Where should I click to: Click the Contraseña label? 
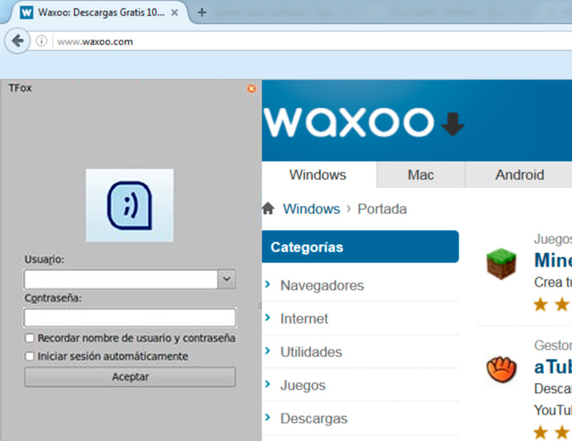click(x=53, y=298)
